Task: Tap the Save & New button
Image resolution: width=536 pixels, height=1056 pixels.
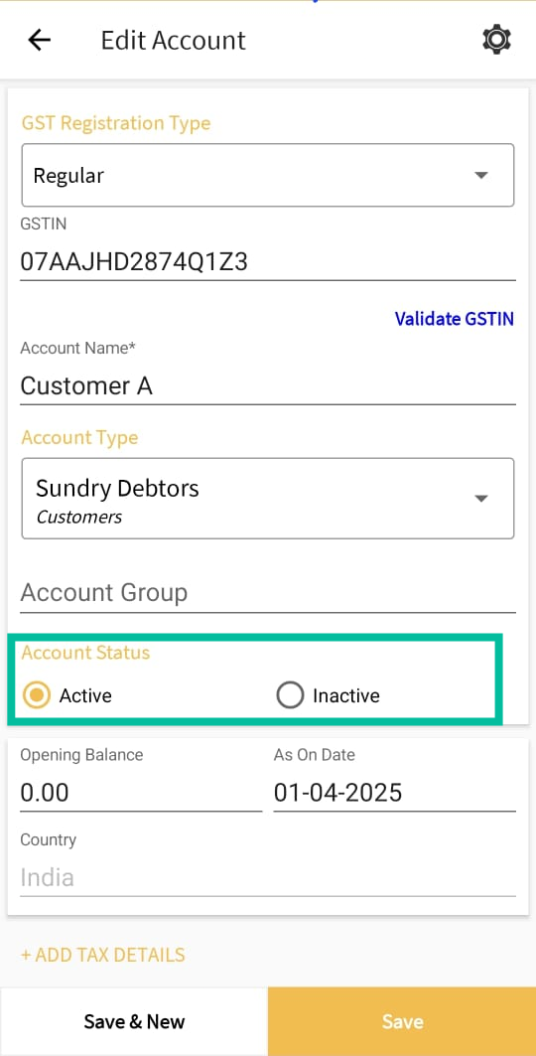Action: pyautogui.click(x=134, y=1021)
